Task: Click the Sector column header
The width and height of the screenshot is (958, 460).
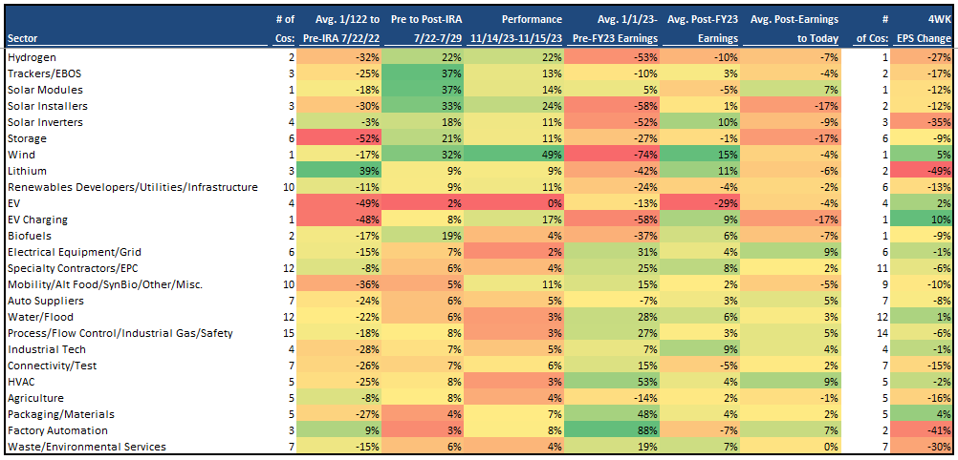Action: coord(23,38)
